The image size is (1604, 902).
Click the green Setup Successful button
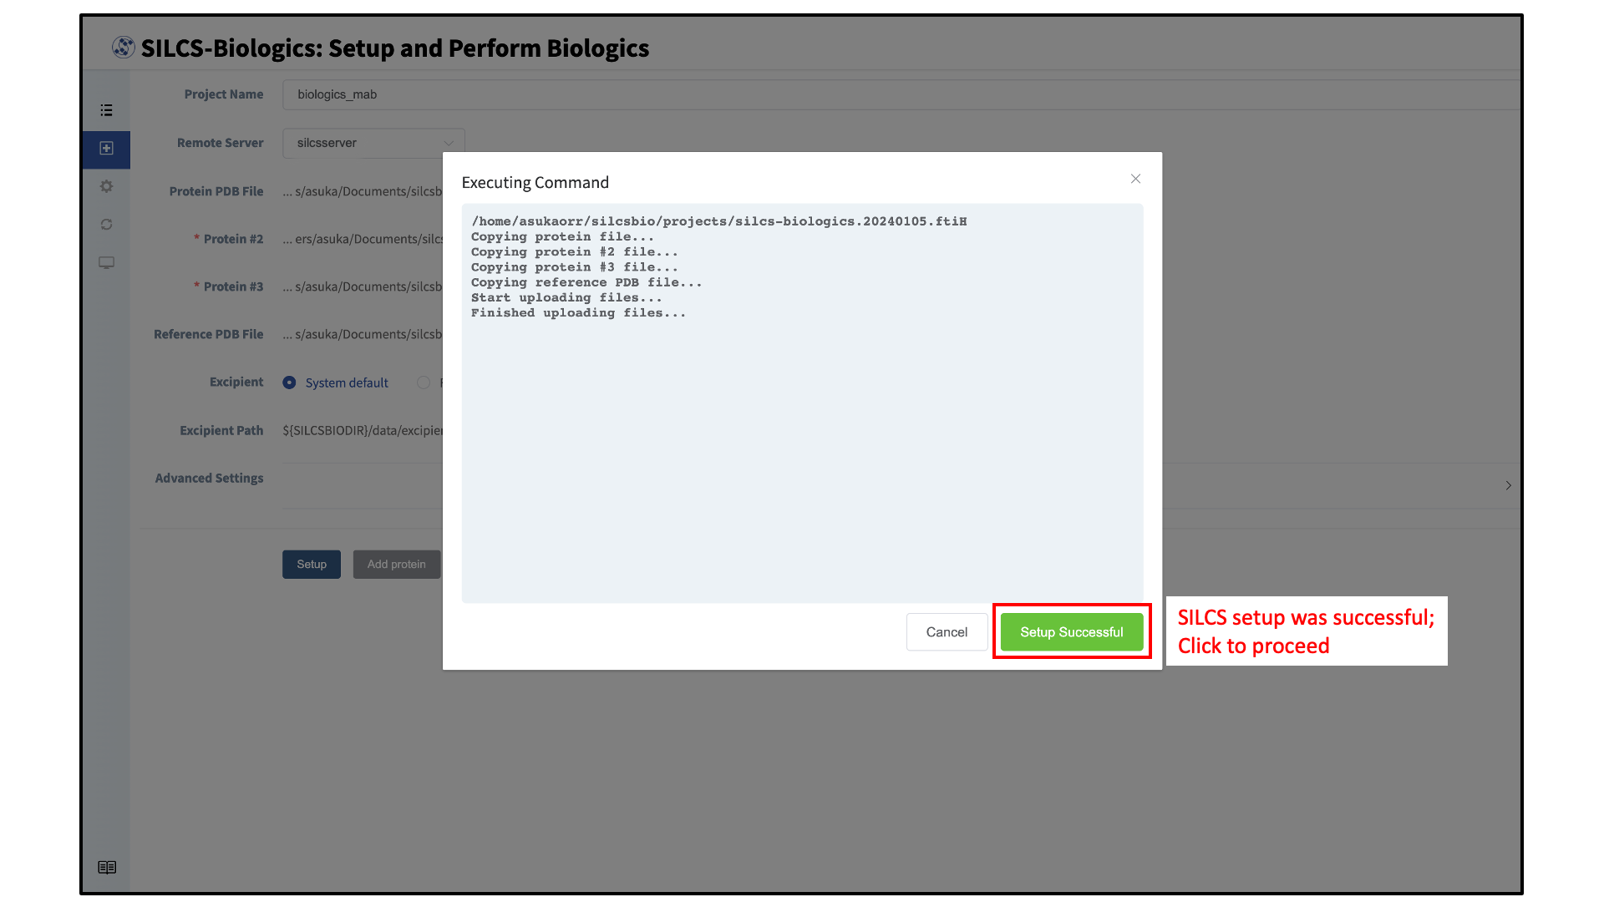(1071, 632)
